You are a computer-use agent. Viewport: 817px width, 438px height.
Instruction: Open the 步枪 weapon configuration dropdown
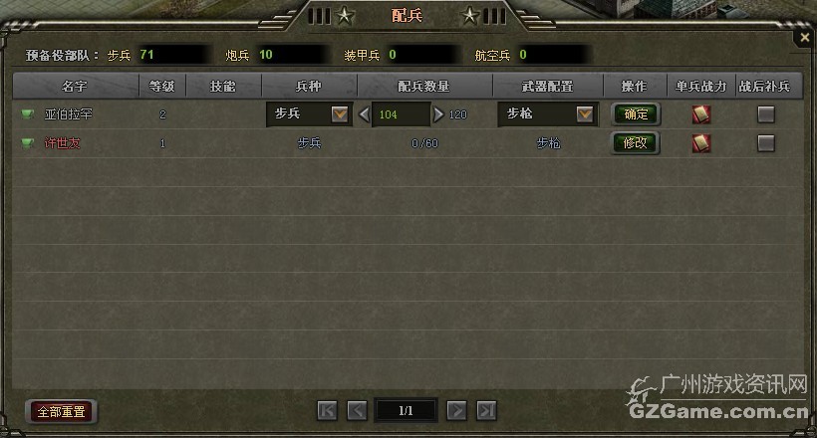(585, 113)
